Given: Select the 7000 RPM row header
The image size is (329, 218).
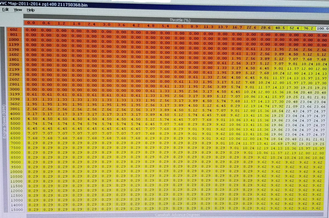Looking at the screenshot, I should (15, 143).
